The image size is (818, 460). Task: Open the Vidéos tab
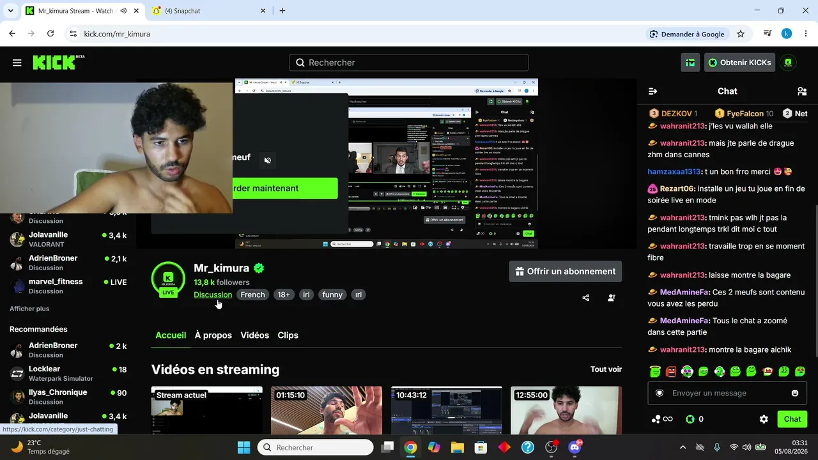point(254,335)
